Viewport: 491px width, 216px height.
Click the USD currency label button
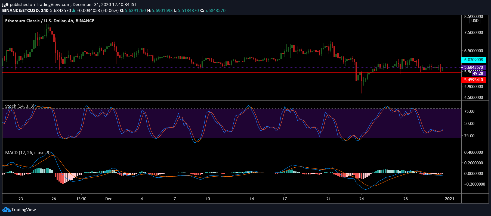tap(475, 21)
